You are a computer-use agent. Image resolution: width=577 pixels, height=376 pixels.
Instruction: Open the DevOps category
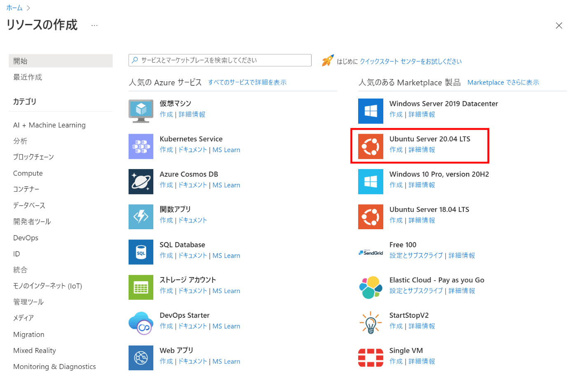[26, 237]
